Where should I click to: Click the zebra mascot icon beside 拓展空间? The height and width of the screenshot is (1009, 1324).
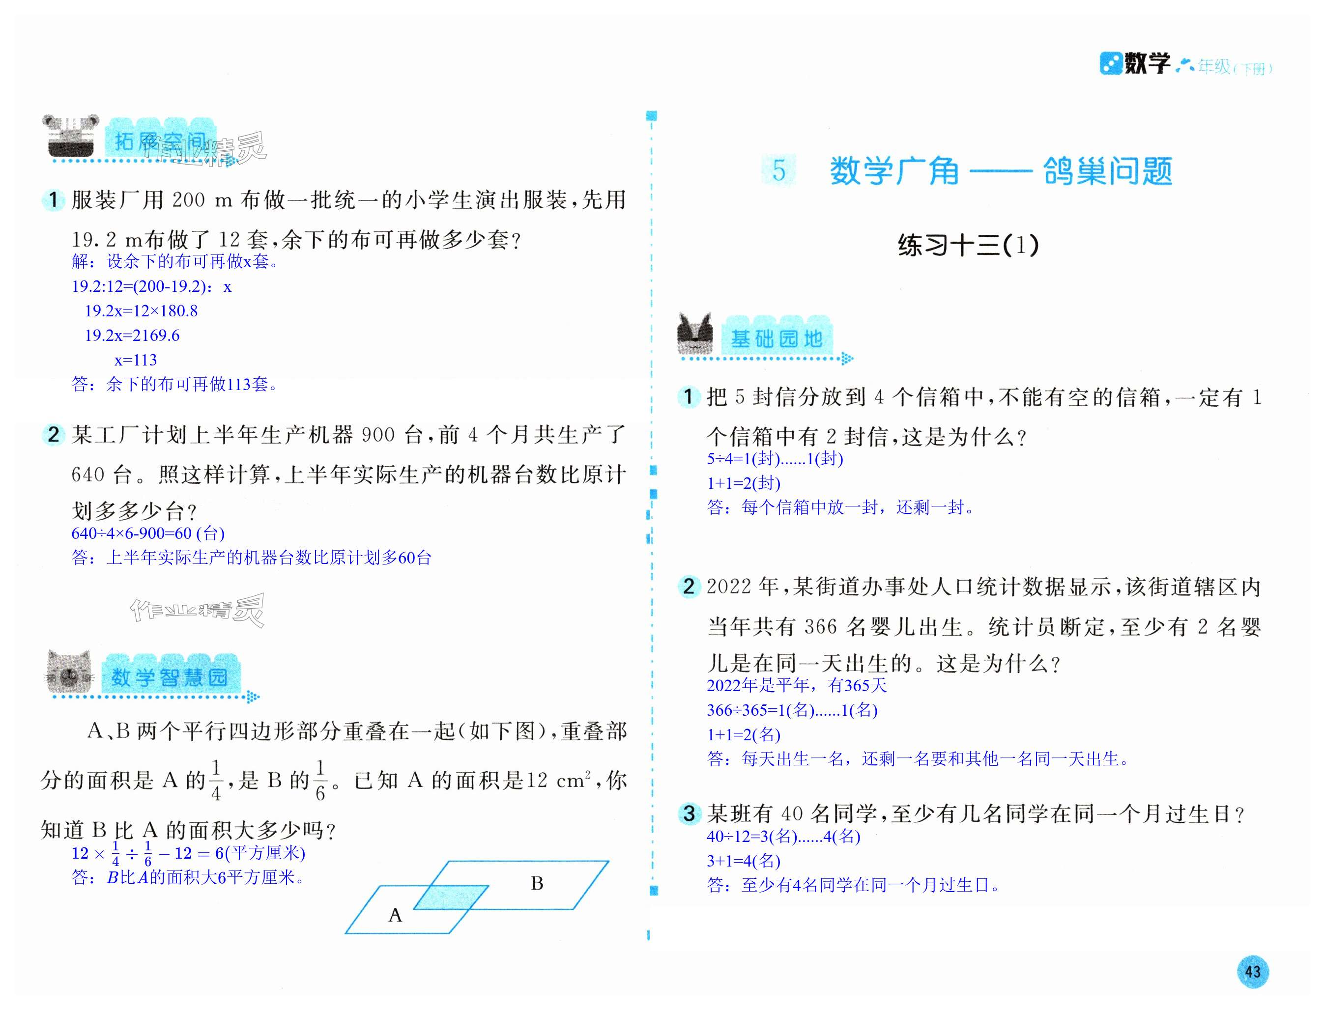pyautogui.click(x=70, y=135)
